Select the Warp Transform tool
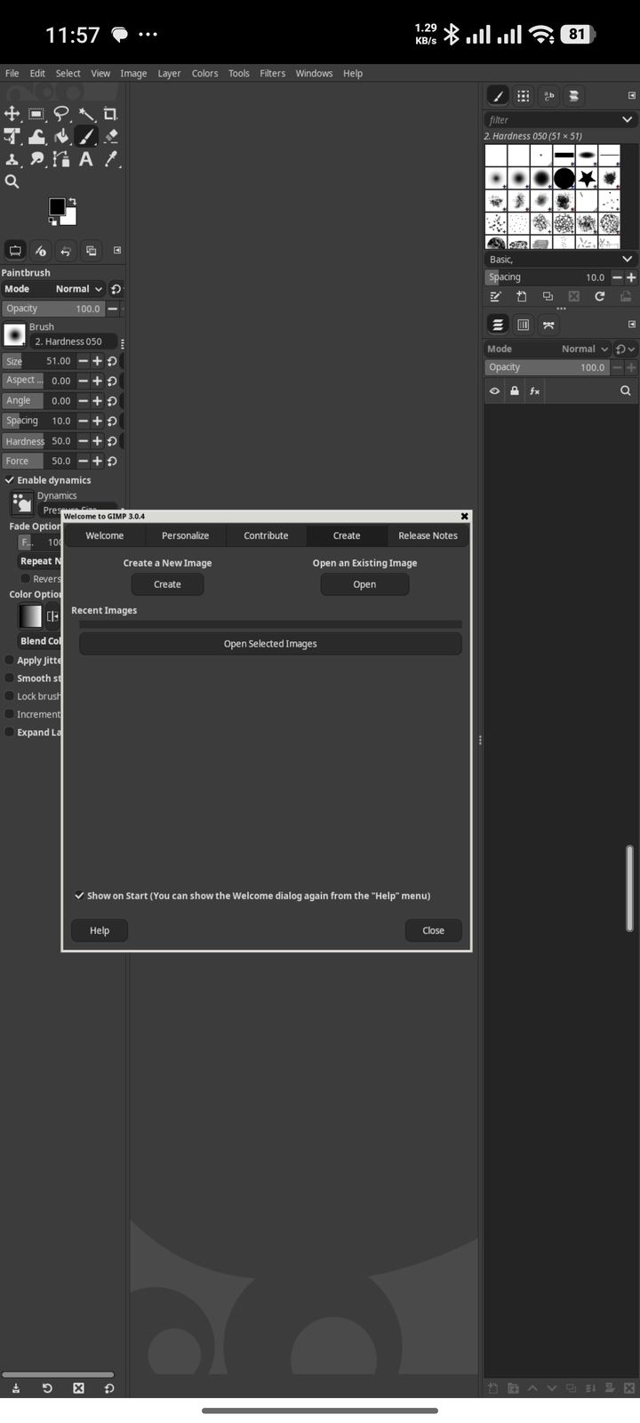 coord(36,136)
